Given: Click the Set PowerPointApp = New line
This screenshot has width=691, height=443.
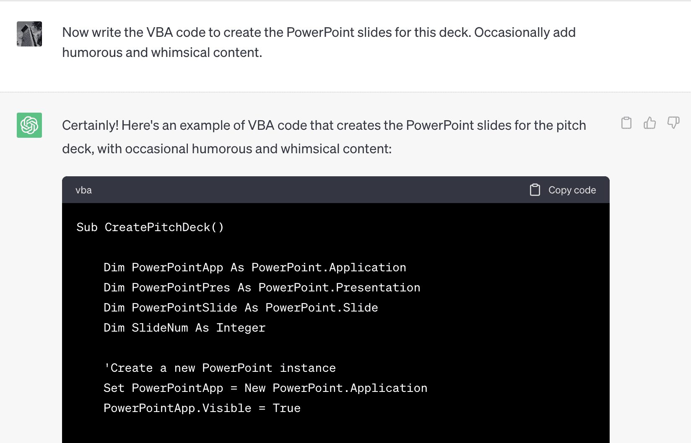Looking at the screenshot, I should point(265,388).
